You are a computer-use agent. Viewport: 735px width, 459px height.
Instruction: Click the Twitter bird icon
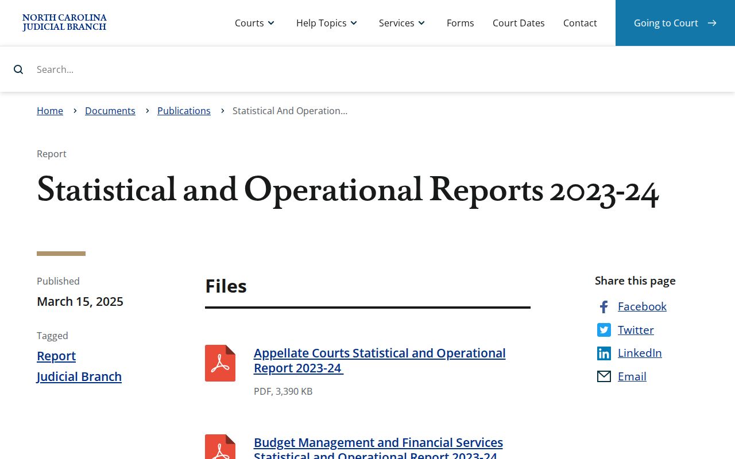(x=604, y=330)
